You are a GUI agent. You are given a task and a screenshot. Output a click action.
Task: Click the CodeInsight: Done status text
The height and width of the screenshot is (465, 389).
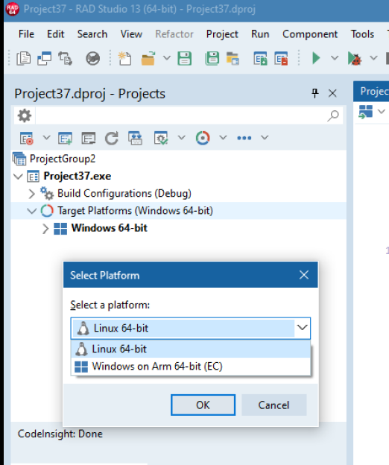(x=60, y=434)
